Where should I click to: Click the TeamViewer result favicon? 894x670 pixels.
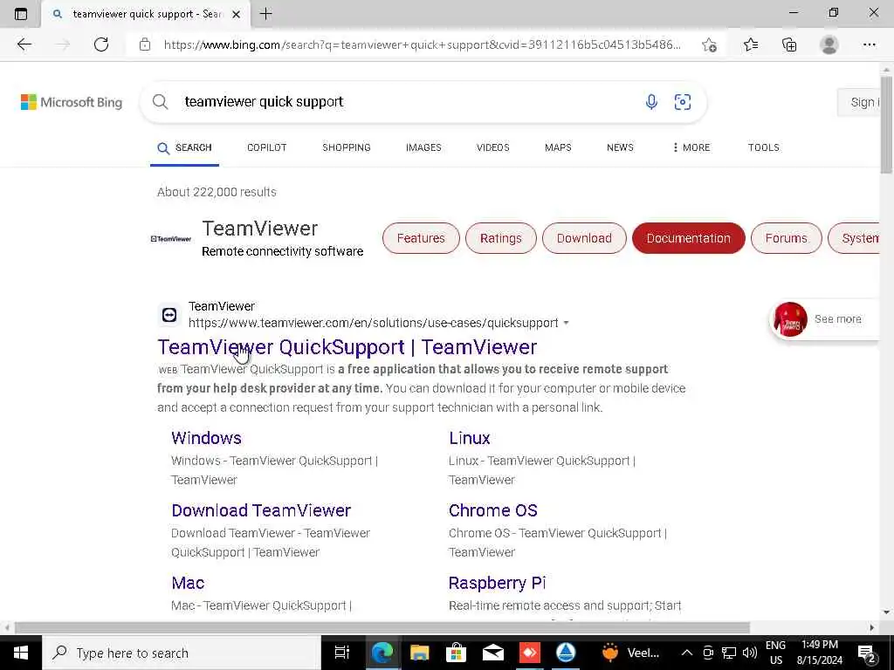point(169,314)
